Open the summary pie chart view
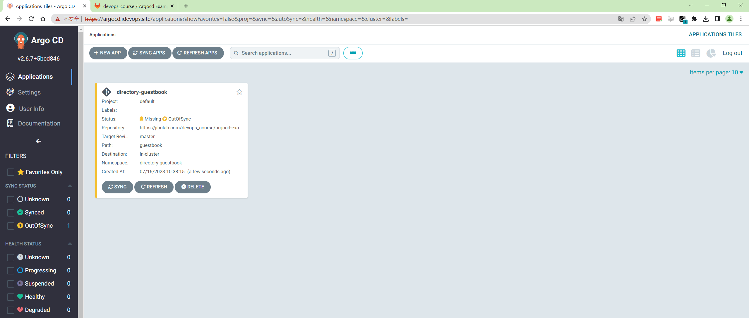Image resolution: width=749 pixels, height=318 pixels. pos(711,53)
